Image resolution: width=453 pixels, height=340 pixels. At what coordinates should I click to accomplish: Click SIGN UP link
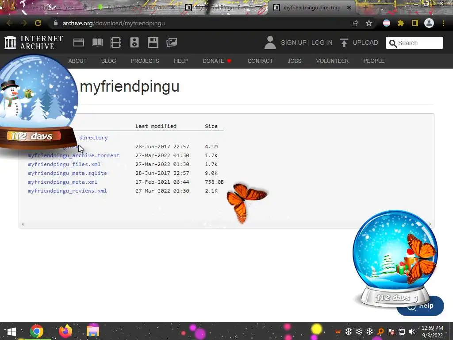click(x=294, y=42)
